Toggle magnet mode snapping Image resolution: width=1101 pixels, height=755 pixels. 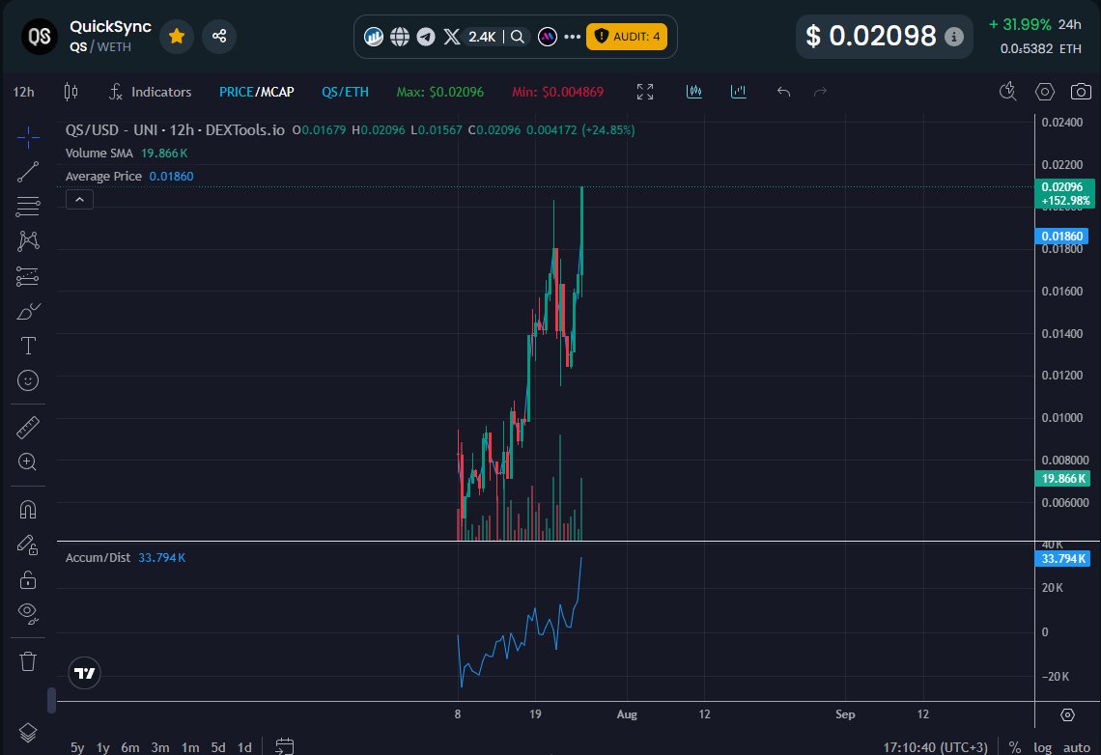(28, 510)
